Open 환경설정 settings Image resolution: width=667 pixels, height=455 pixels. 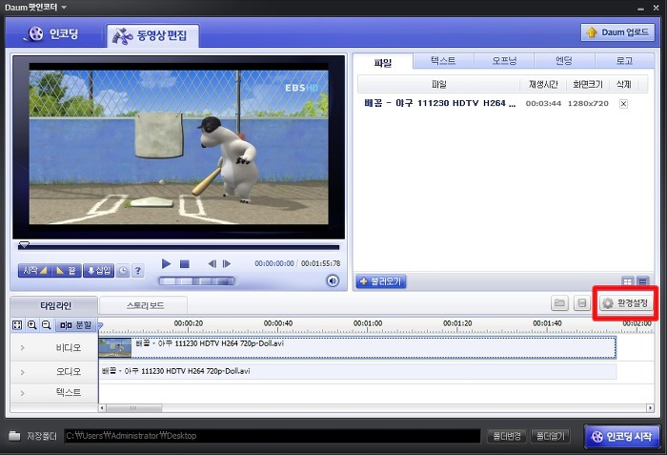625,303
